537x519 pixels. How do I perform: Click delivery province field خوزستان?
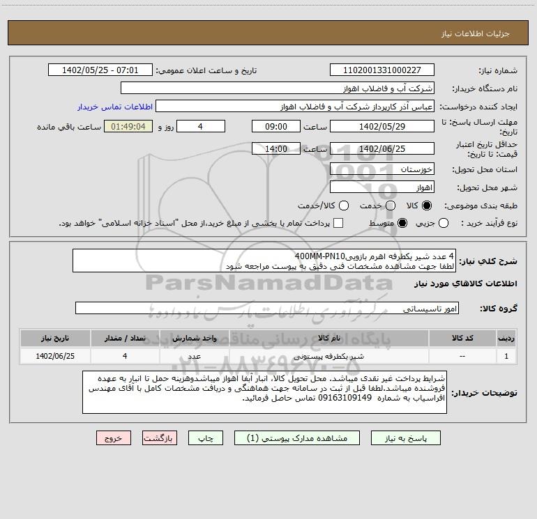[x=382, y=169]
